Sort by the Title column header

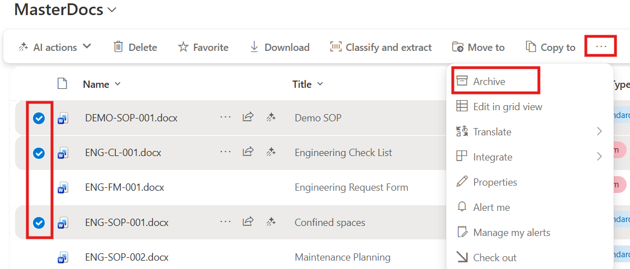click(302, 84)
